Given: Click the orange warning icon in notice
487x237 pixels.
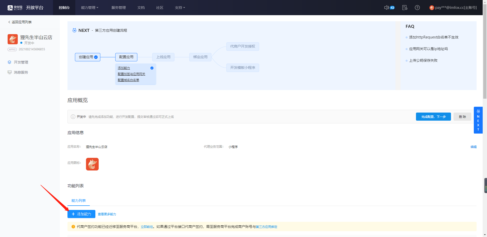Looking at the screenshot, I should [x=73, y=227].
